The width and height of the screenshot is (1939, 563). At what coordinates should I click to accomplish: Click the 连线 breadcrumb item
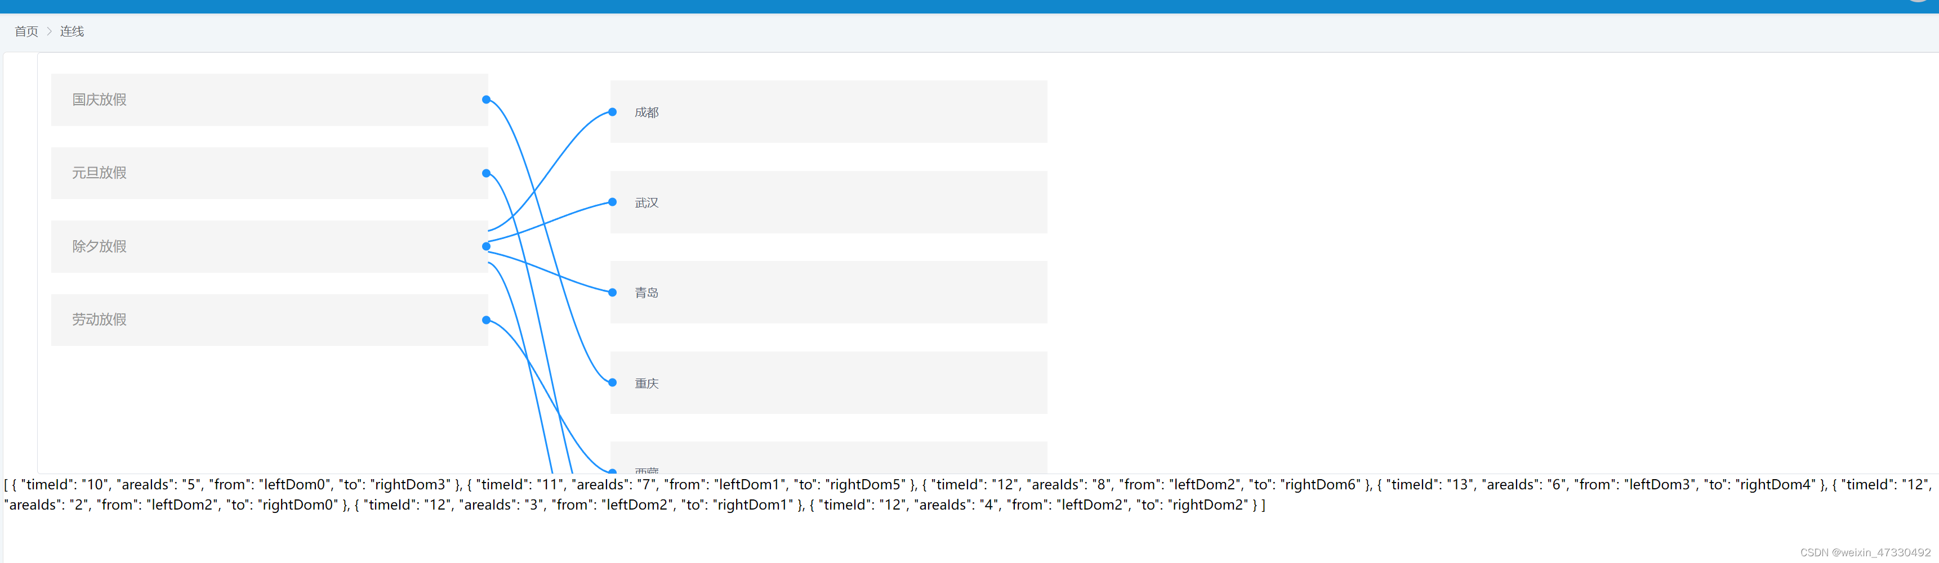pyautogui.click(x=72, y=31)
